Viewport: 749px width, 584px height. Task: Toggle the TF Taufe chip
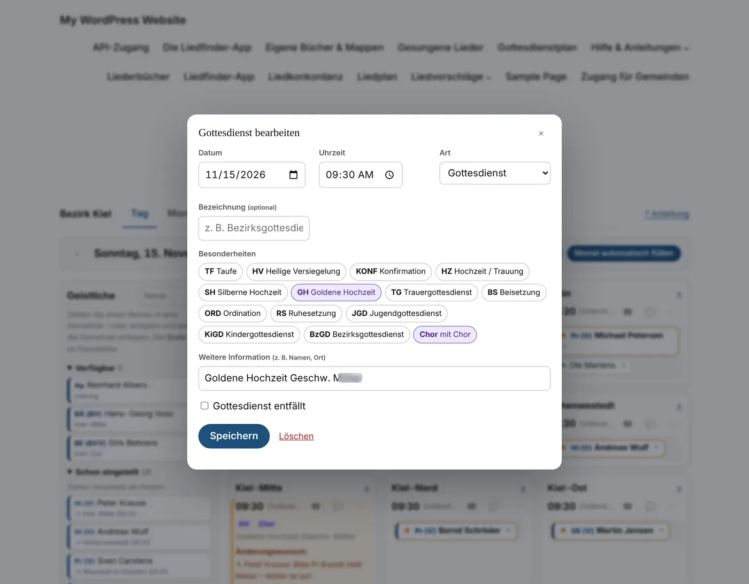coord(220,271)
